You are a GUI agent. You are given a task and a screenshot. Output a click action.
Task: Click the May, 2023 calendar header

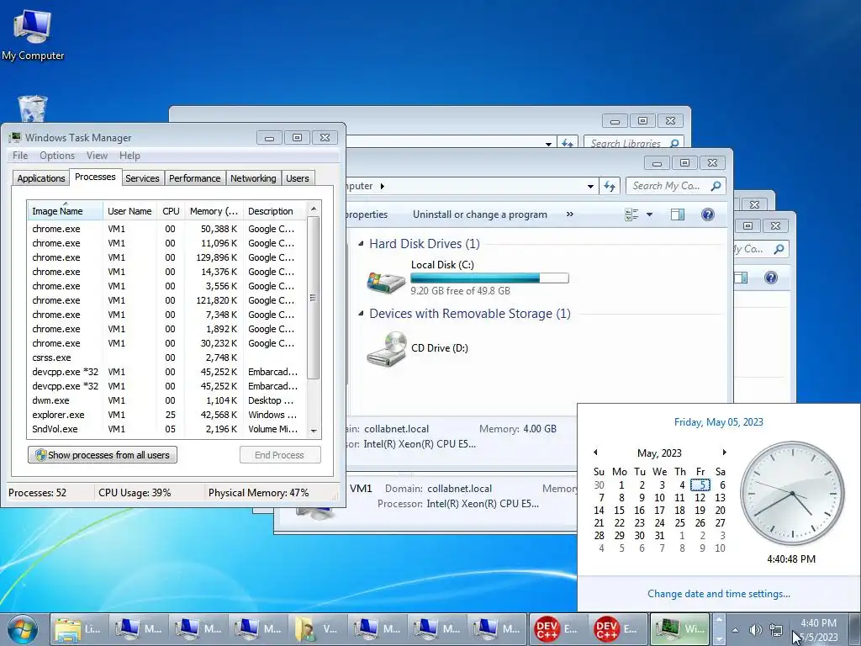pyautogui.click(x=659, y=453)
